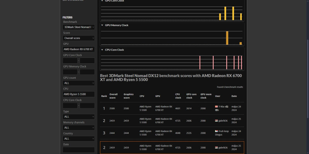
Task: Click the tall bar in GPU Memory Clock chart
Action: pos(227,38)
